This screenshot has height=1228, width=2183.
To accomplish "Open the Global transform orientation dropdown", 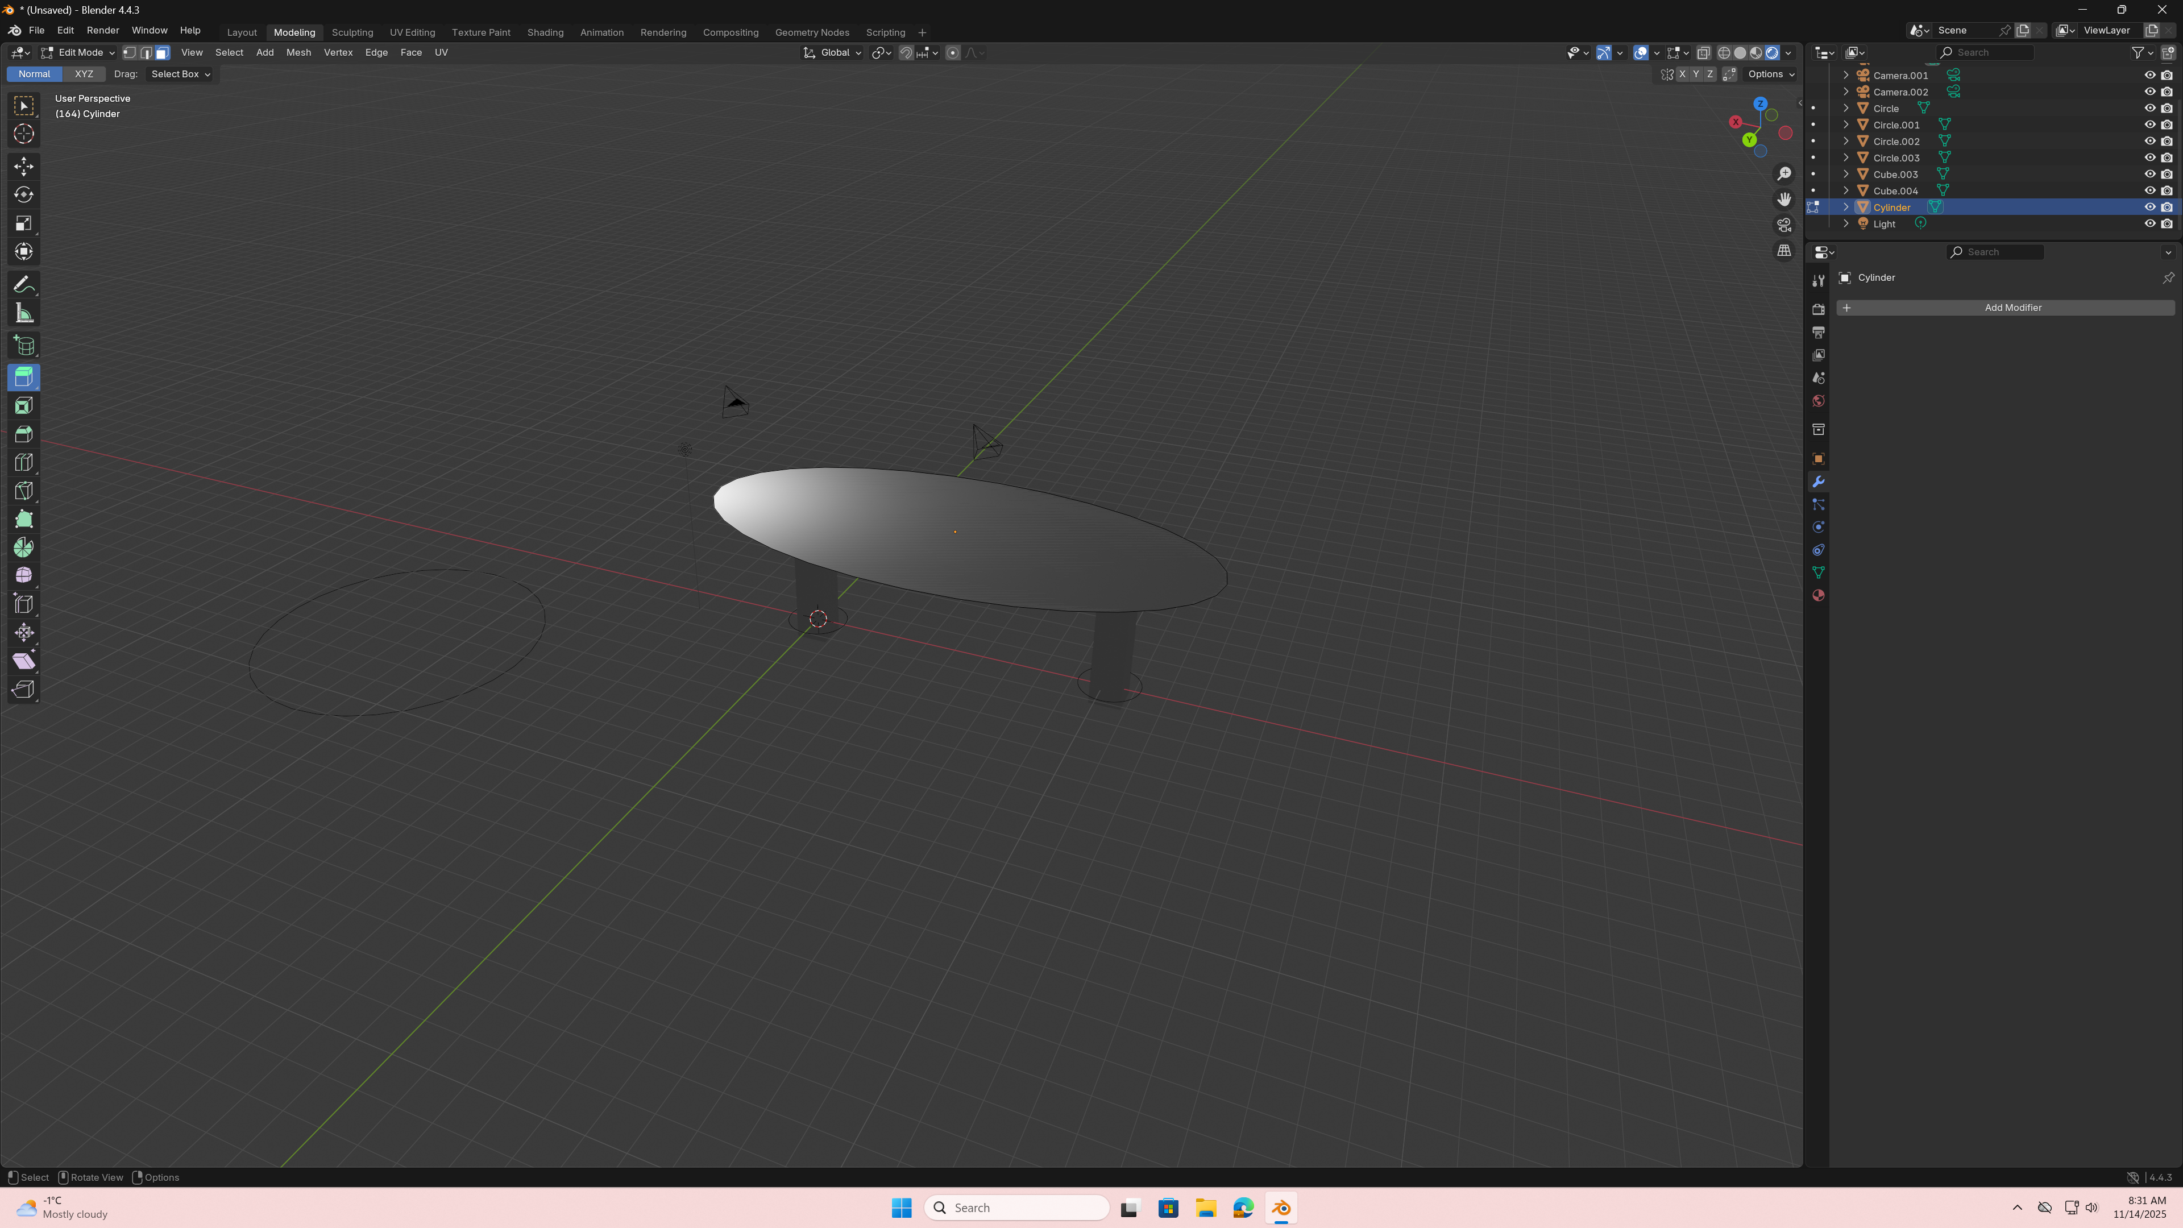I will tap(832, 52).
